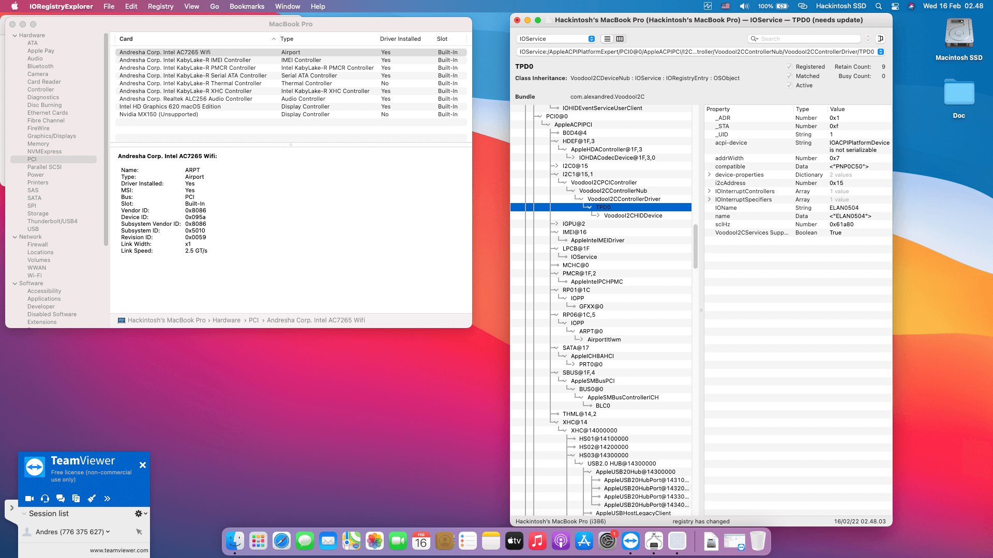This screenshot has height=558, width=993.
Task: Open TeamViewer chat bubbles icon
Action: click(61, 499)
